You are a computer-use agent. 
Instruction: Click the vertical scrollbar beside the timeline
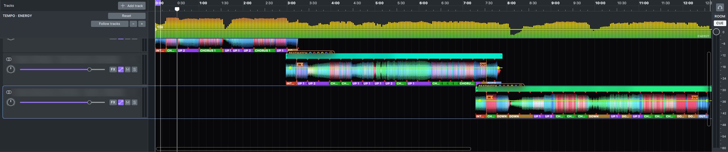pos(709,89)
